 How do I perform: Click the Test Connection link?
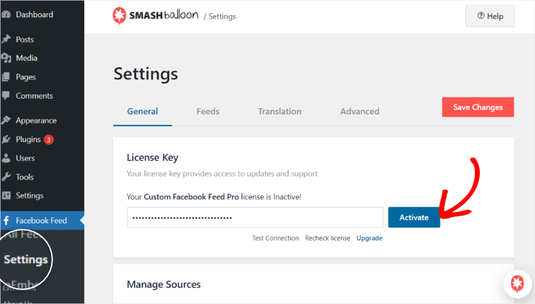(275, 239)
